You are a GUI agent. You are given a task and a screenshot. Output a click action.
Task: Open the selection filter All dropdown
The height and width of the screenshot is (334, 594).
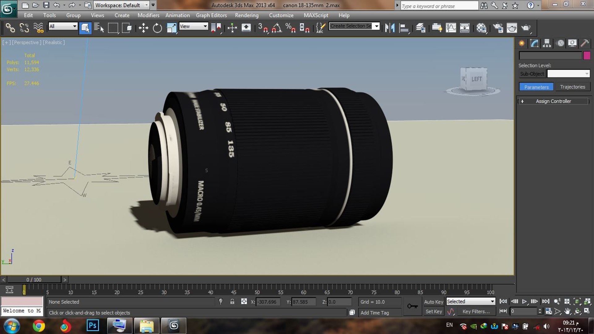tap(63, 26)
